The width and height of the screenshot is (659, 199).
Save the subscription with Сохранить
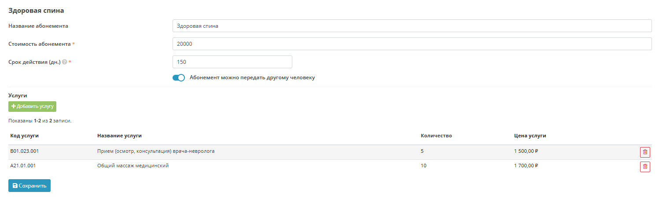(29, 186)
